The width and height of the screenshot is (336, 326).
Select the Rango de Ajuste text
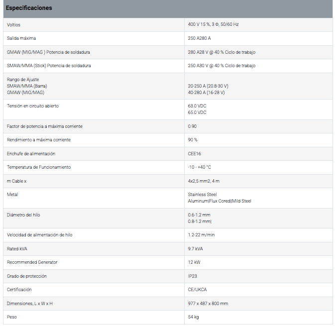pyautogui.click(x=23, y=80)
